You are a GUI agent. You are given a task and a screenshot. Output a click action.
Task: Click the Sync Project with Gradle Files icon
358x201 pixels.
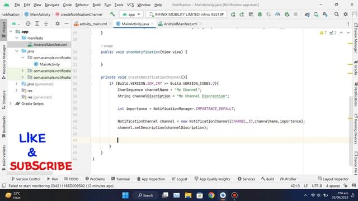(307, 15)
